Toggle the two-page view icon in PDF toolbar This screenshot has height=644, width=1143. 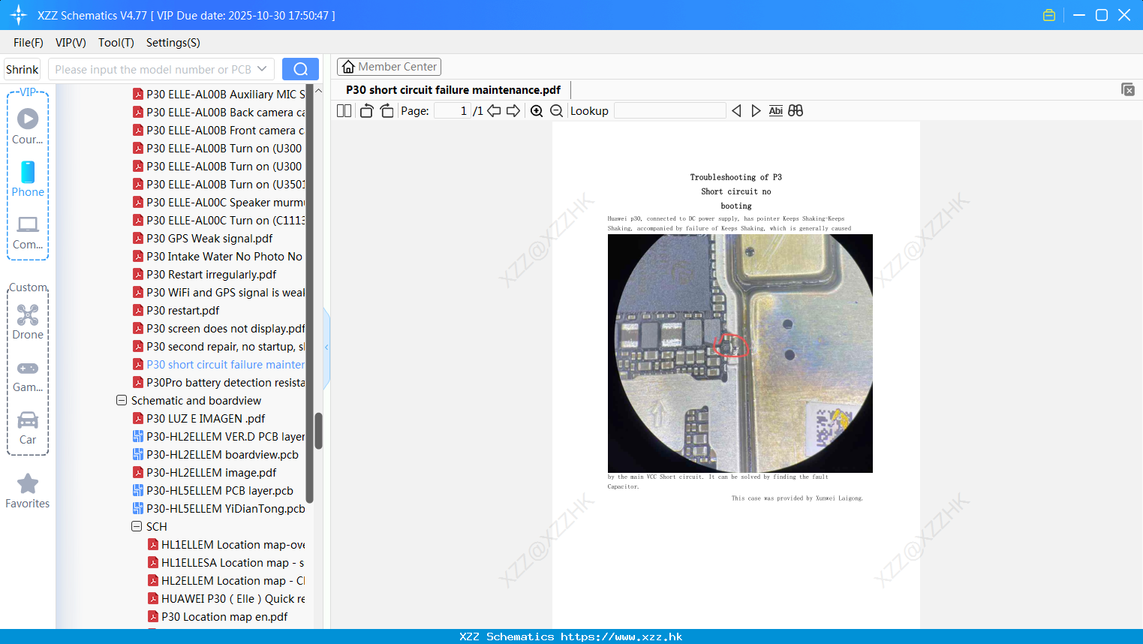344,111
